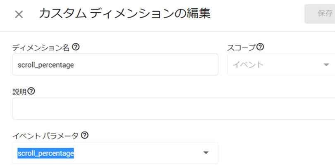This screenshot has width=335, height=165.
Task: Focus the empty 説明 description box
Action: [x=174, y=109]
